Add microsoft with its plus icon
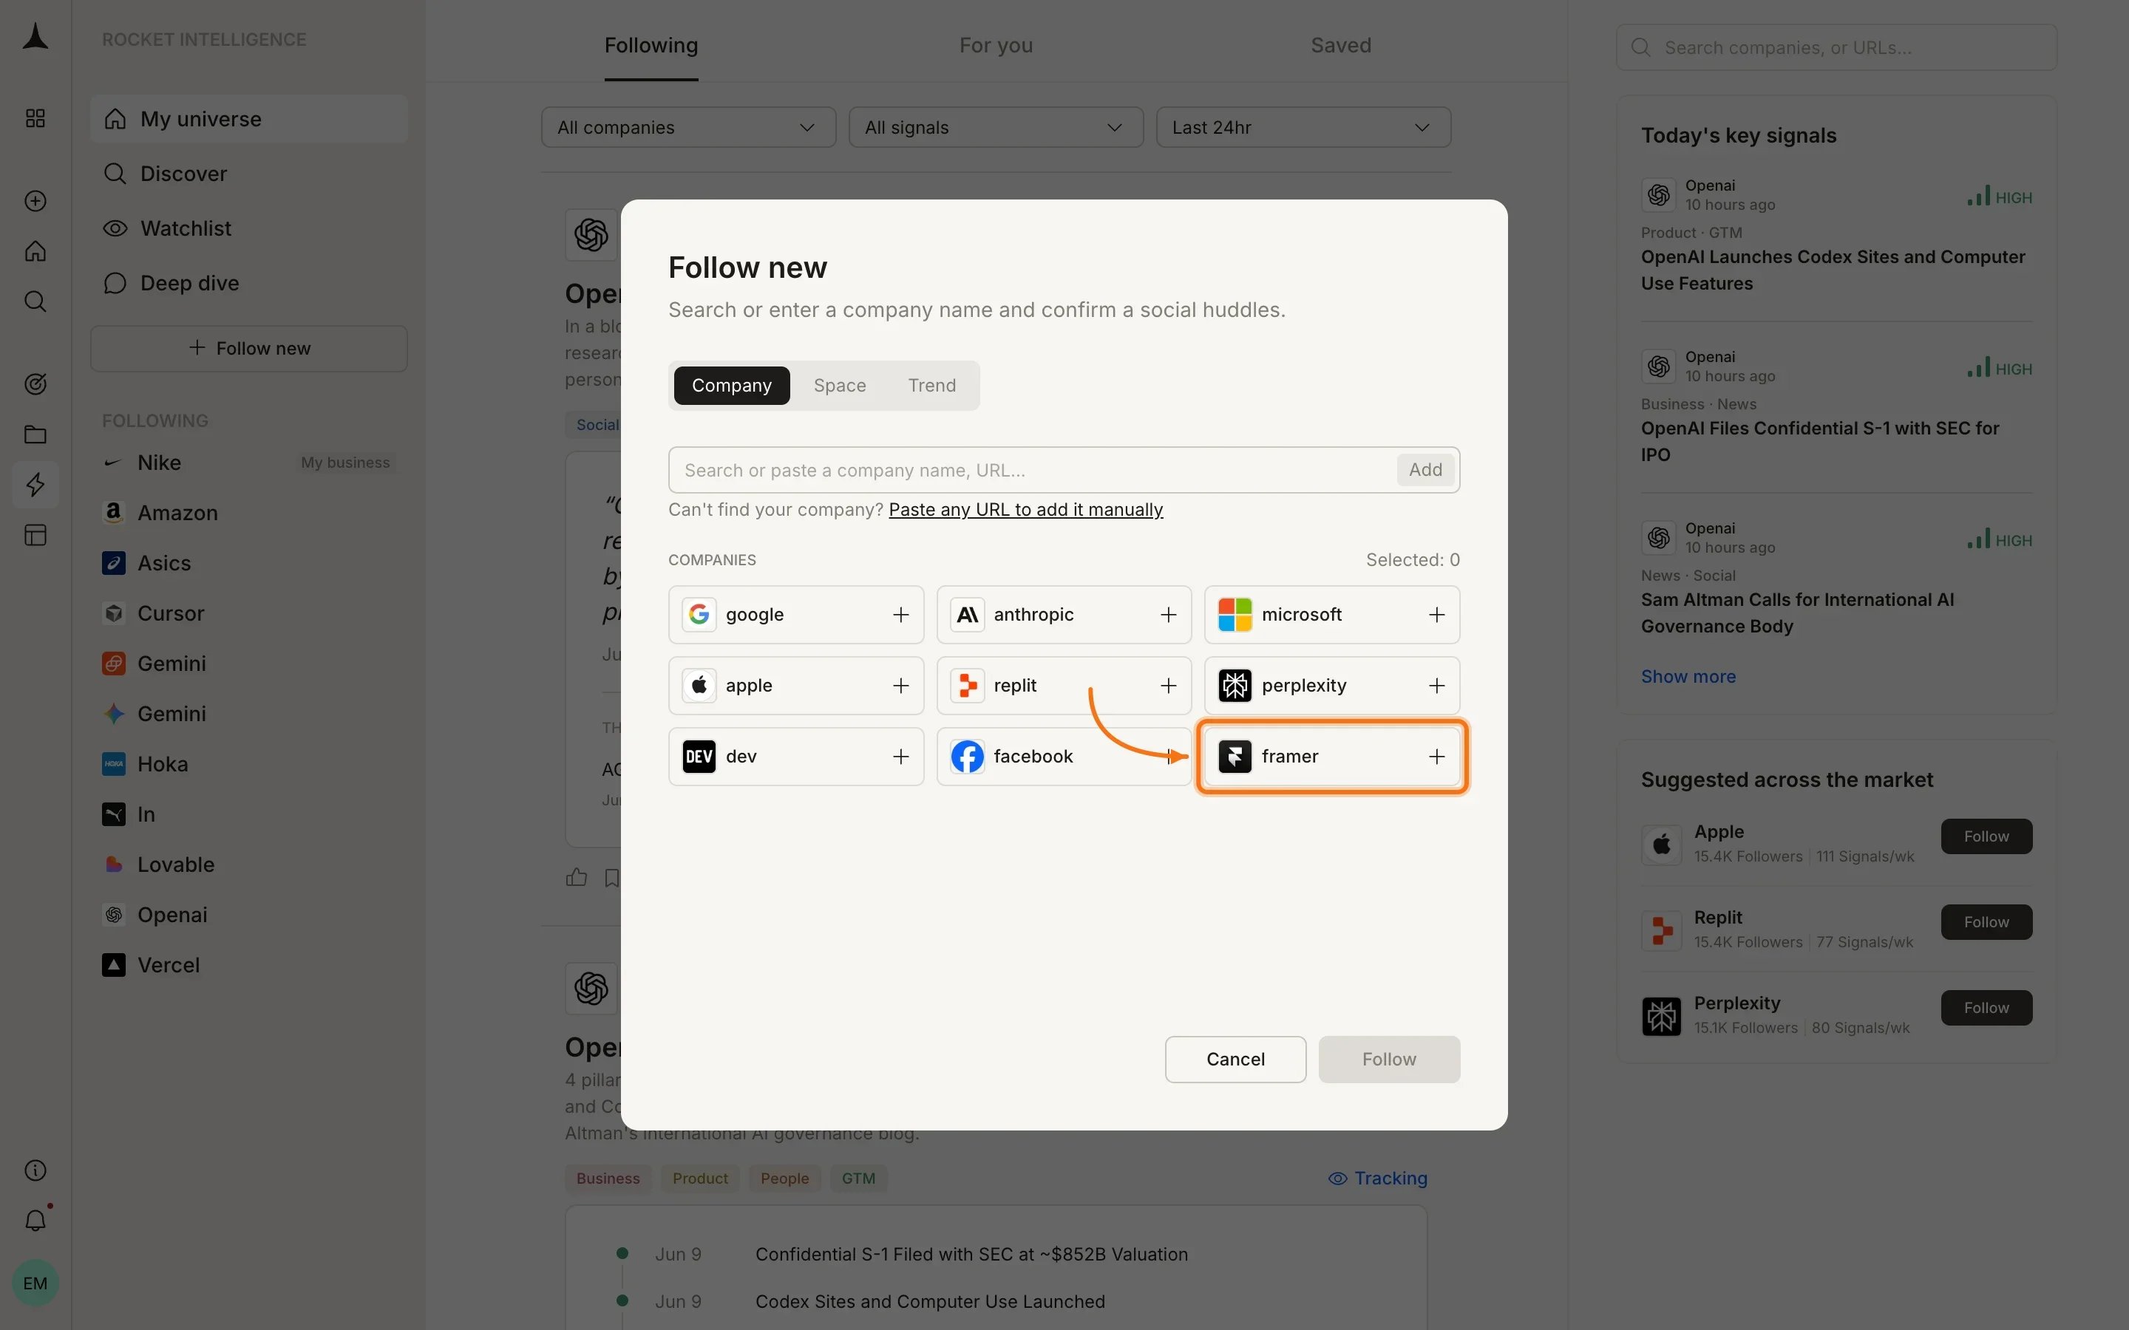 coord(1436,615)
